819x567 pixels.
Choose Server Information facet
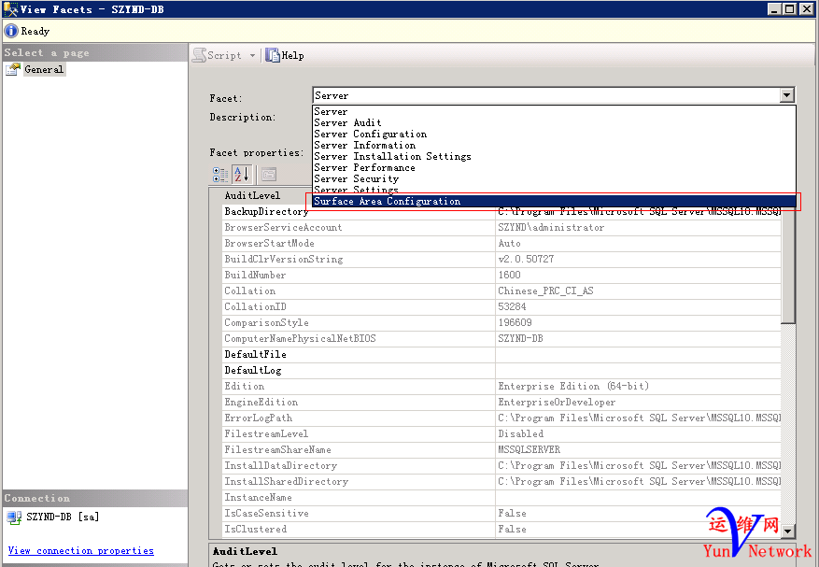click(364, 146)
